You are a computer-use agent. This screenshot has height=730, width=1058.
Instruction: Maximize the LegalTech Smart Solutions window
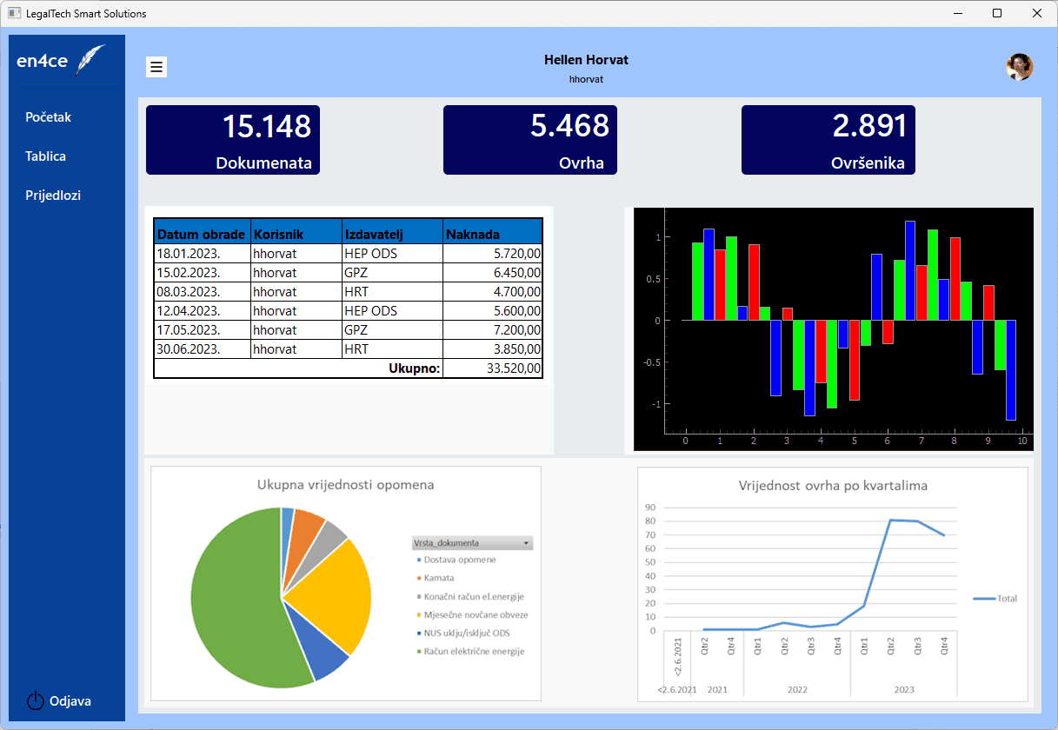[x=997, y=14]
